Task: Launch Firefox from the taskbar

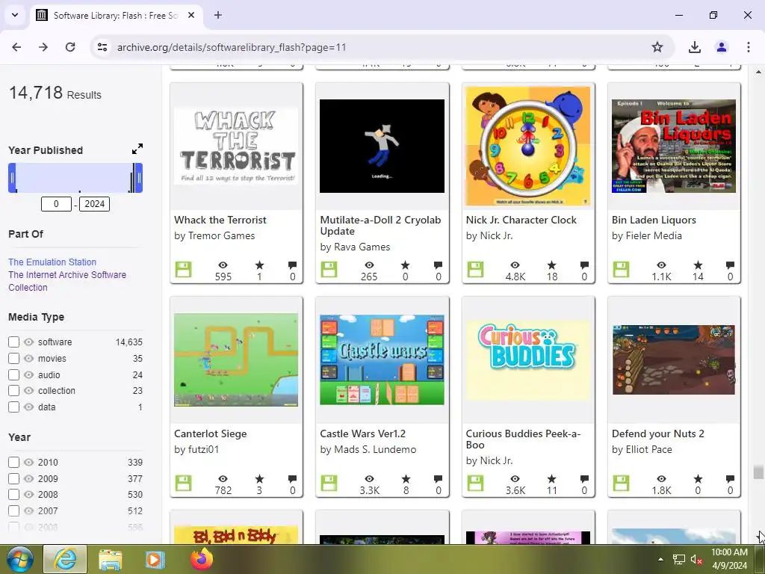Action: (x=202, y=559)
